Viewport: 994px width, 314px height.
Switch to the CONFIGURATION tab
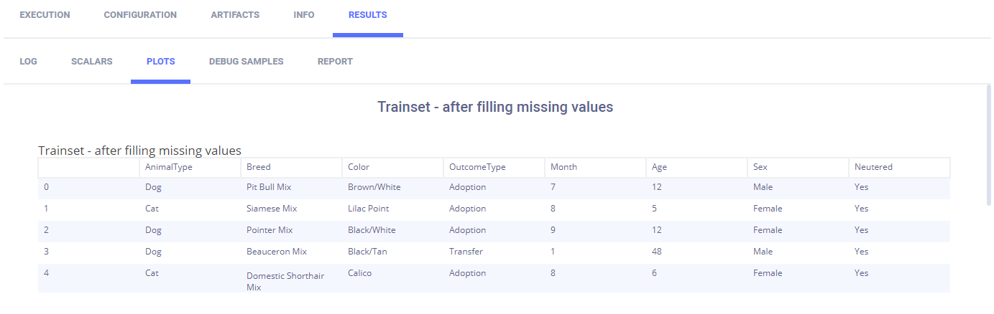(140, 15)
